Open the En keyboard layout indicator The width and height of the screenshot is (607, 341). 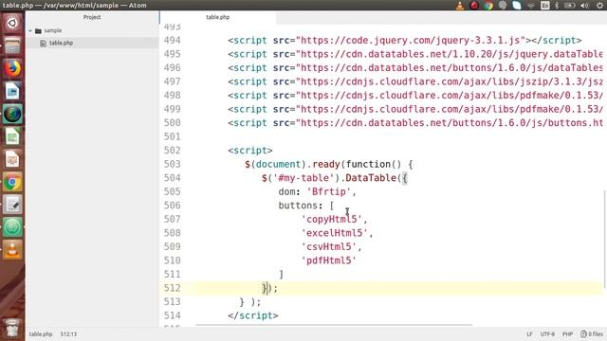click(x=544, y=6)
